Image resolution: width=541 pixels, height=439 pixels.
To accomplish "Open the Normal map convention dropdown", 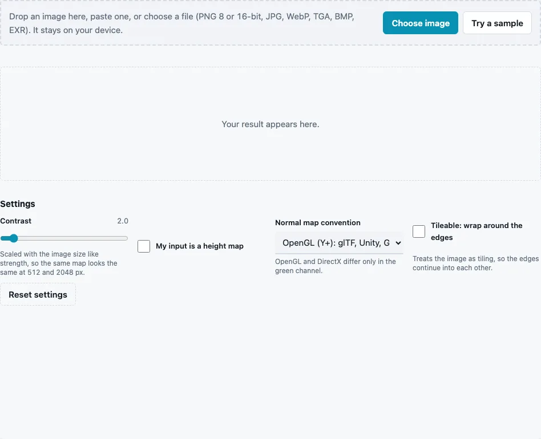I will click(339, 243).
